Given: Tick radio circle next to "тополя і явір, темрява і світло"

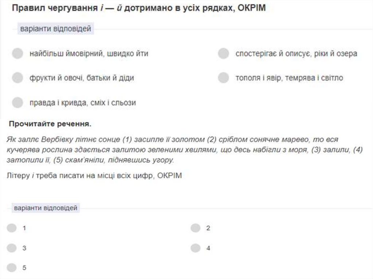Looking at the screenshot, I should click(x=223, y=78).
